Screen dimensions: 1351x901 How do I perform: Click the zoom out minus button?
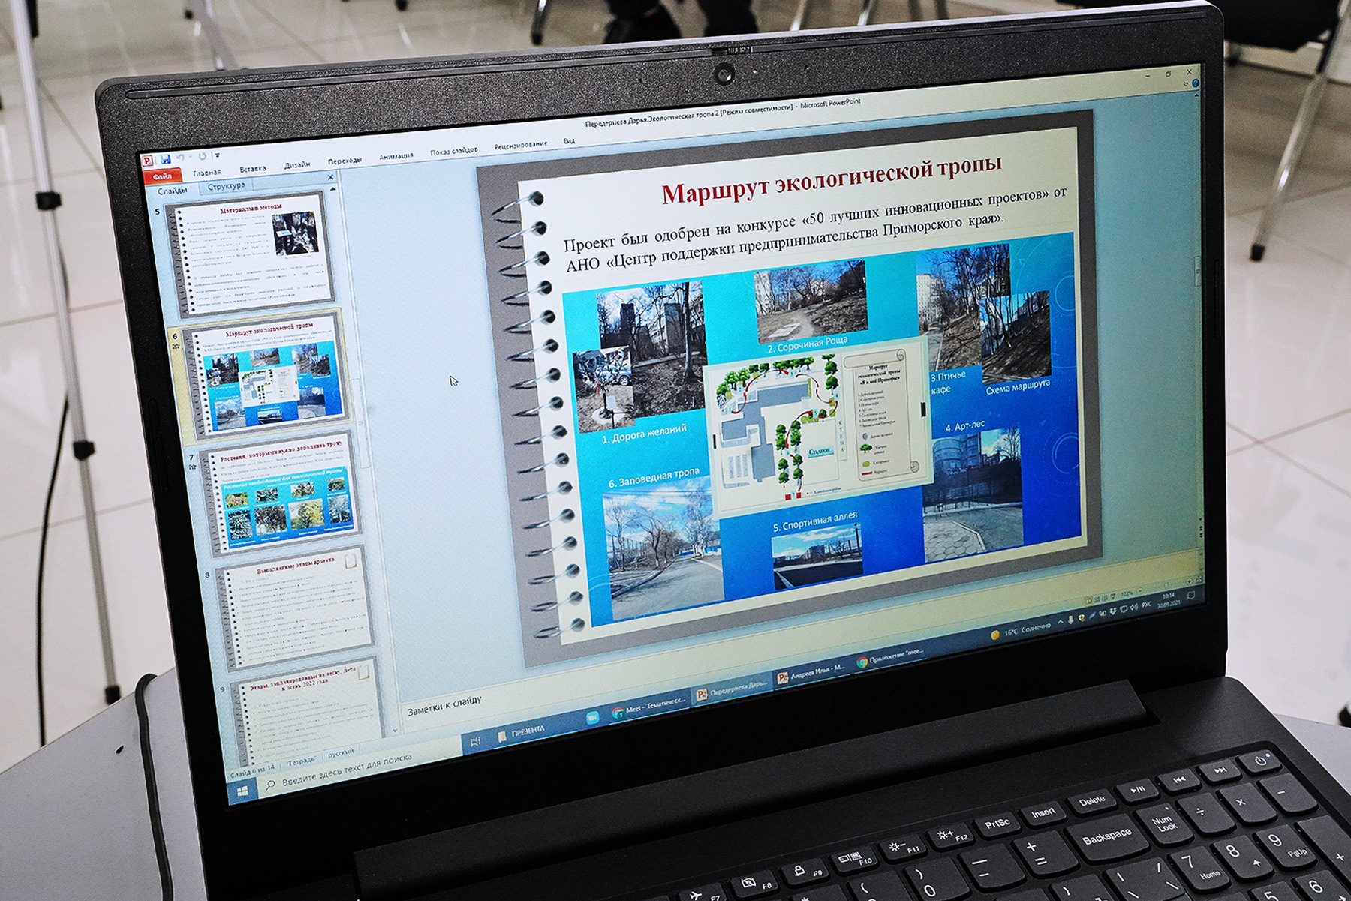(x=1140, y=591)
